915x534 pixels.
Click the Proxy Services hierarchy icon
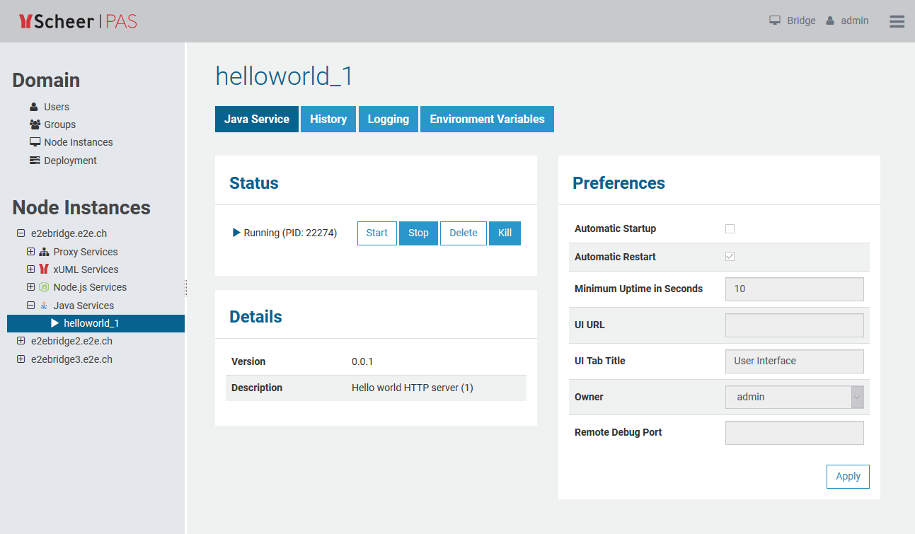(x=44, y=252)
